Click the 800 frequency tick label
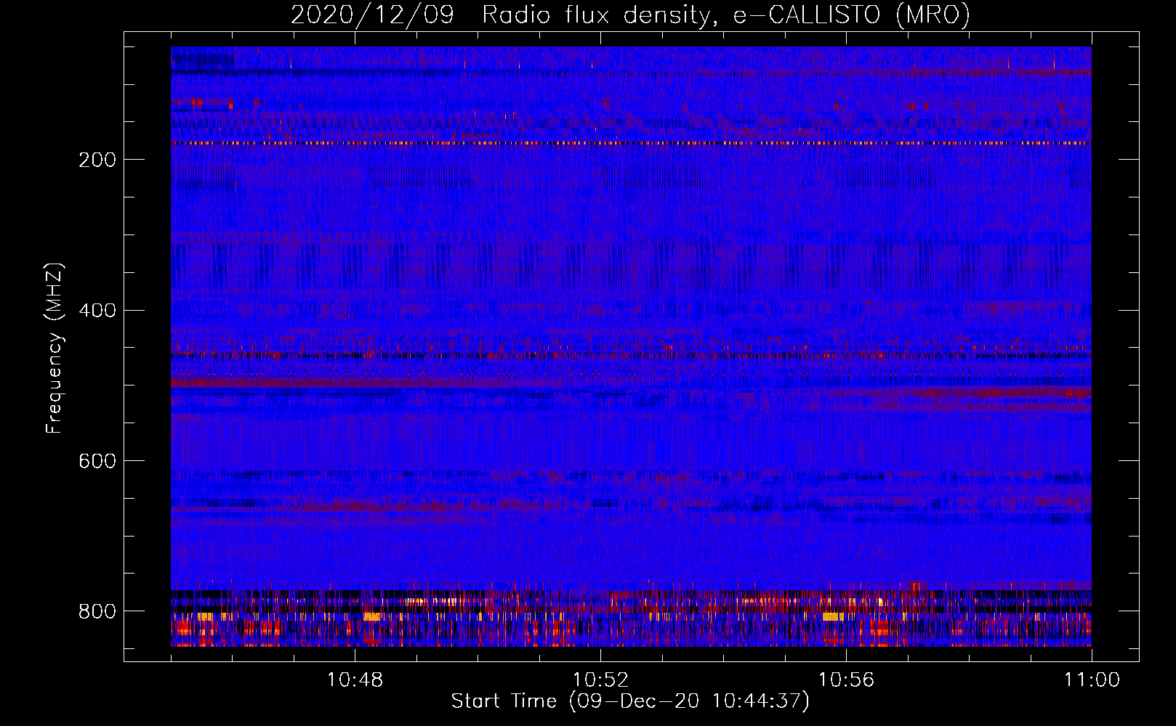Image resolution: width=1176 pixels, height=726 pixels. [x=97, y=611]
